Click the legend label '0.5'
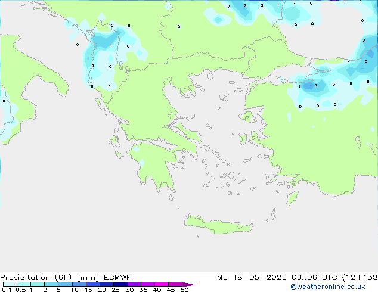This screenshot has width=378, height=292. pyautogui.click(x=21, y=290)
